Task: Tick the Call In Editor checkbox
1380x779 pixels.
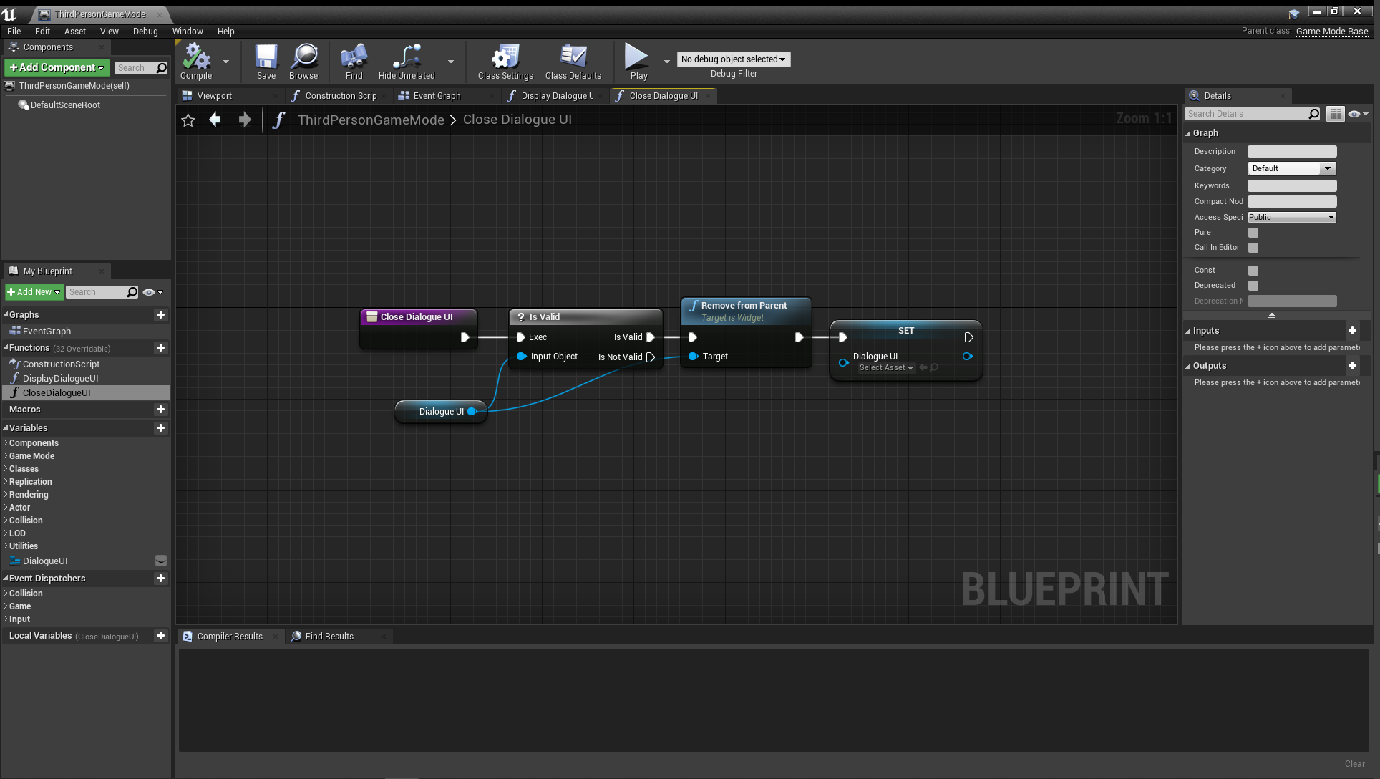Action: [1253, 248]
